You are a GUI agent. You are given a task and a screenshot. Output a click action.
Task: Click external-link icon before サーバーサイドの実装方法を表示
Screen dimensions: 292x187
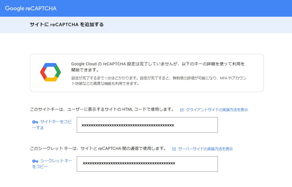point(174,149)
